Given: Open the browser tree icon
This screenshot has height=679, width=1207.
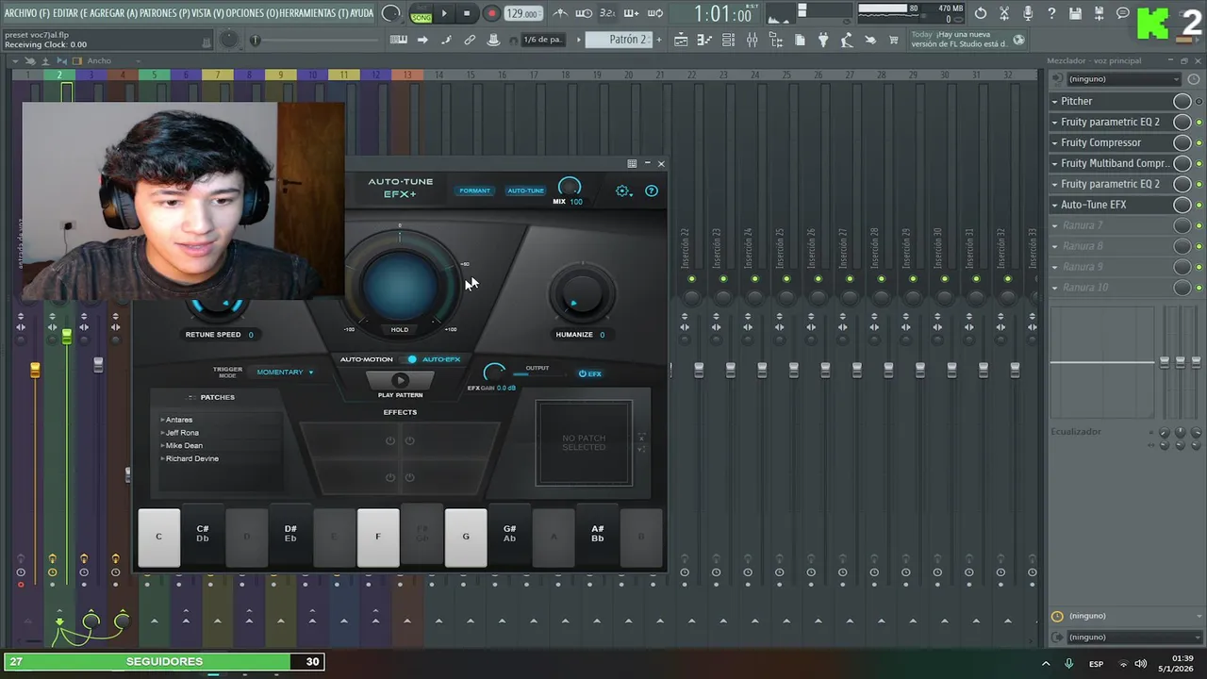Looking at the screenshot, I should pyautogui.click(x=775, y=40).
